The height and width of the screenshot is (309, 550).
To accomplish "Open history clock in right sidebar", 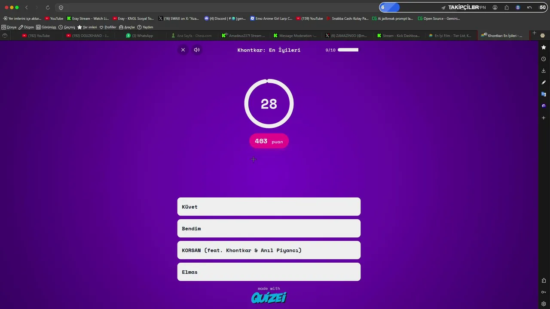I will coord(544,59).
